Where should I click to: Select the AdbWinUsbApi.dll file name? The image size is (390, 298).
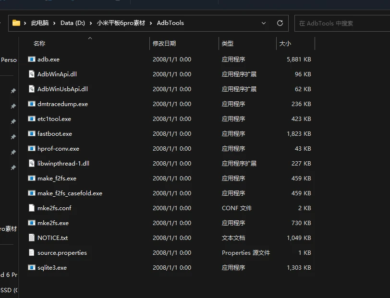tap(62, 89)
